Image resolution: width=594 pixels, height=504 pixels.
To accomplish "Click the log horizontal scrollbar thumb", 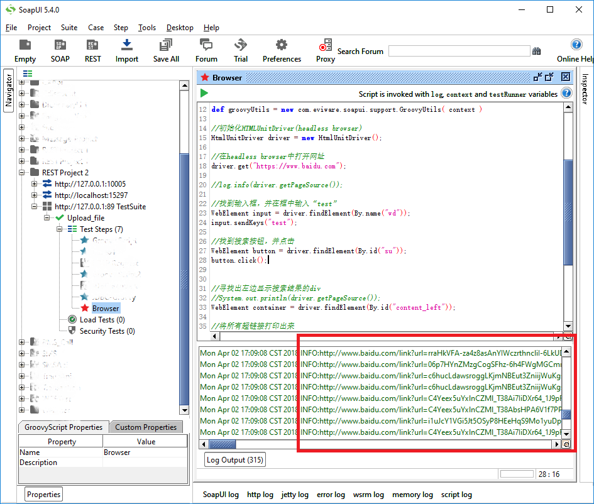I will (223, 444).
